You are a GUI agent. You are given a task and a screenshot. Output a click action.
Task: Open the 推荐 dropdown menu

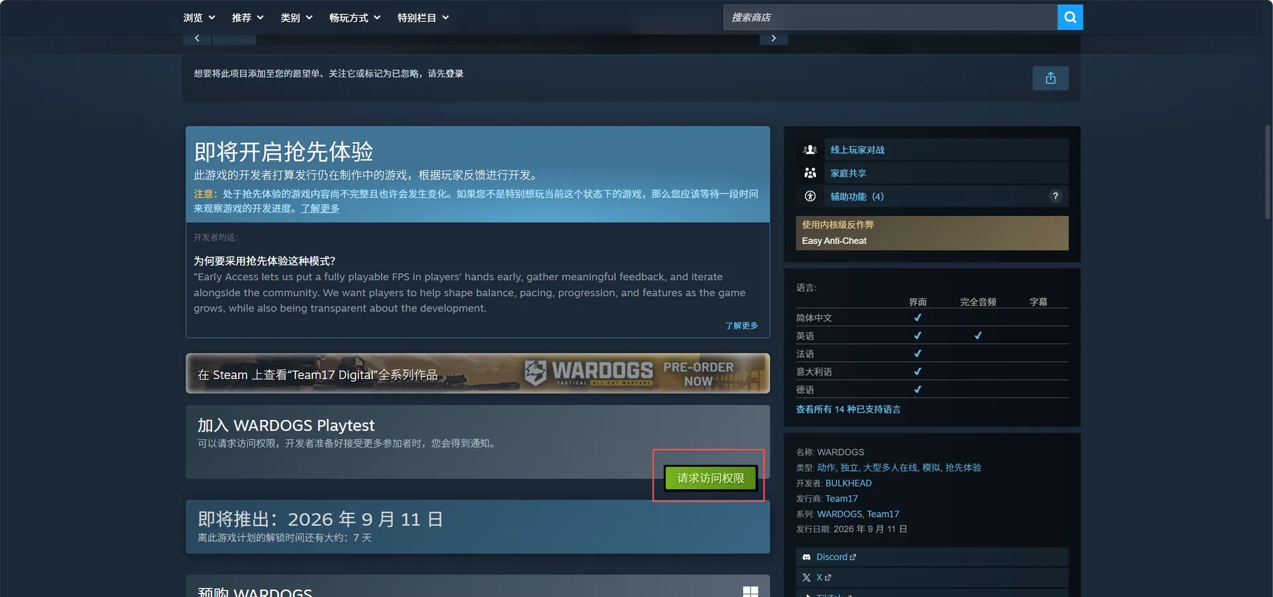pyautogui.click(x=247, y=18)
